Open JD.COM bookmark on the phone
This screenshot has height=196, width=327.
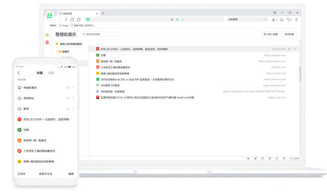pos(46,119)
